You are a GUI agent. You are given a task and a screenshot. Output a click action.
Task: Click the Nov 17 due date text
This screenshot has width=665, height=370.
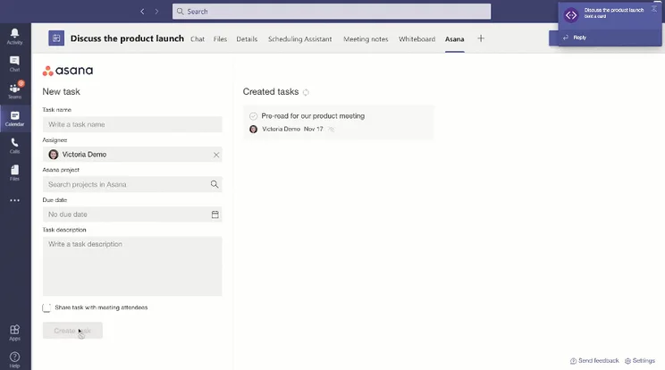click(314, 130)
